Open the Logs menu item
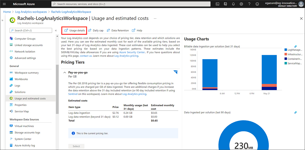The image size is (305, 150). pos(18,86)
